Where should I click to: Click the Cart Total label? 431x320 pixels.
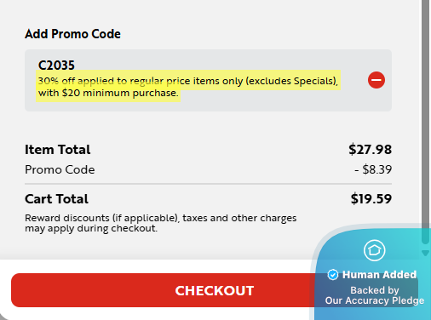(56, 198)
